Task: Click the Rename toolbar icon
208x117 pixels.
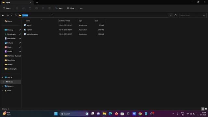Action: pos(36,8)
